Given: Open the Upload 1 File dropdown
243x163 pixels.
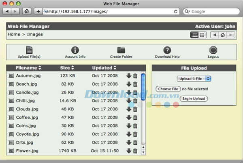Looking at the screenshot, I should click(194, 79).
